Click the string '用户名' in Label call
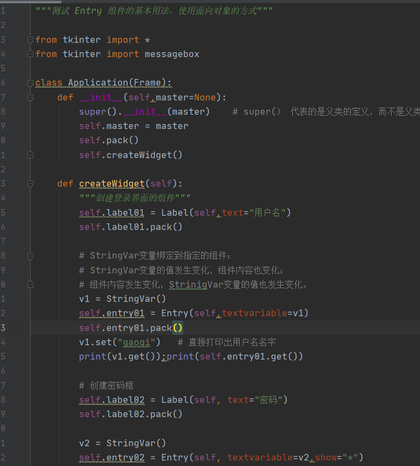 click(x=267, y=213)
